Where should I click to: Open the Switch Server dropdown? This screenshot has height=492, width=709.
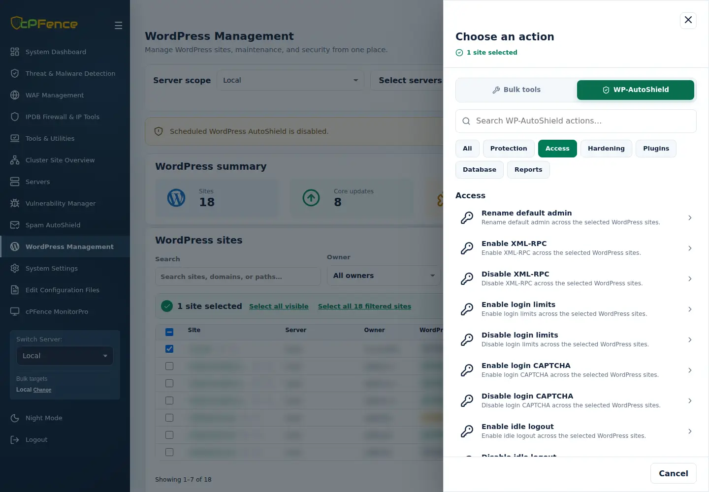tap(65, 356)
